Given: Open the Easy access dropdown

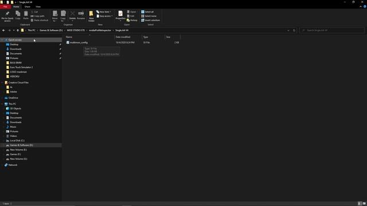Looking at the screenshot, I should coord(104,16).
